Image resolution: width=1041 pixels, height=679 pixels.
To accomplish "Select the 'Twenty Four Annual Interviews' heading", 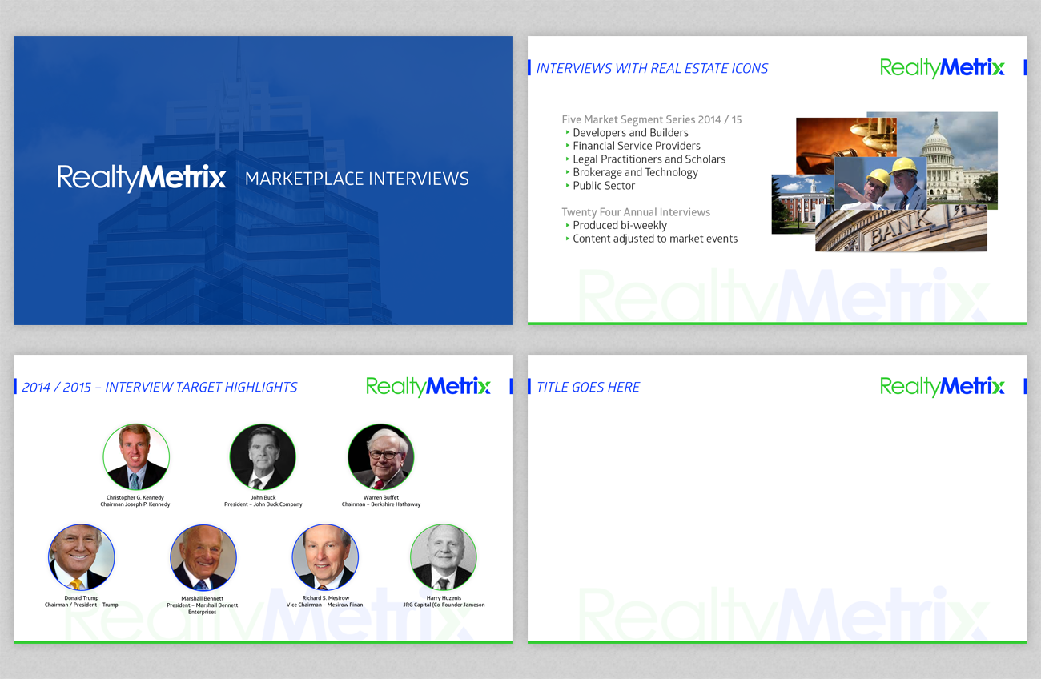I will [x=636, y=212].
